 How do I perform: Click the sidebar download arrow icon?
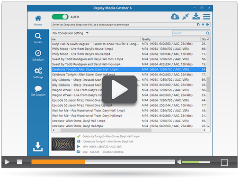[x=38, y=147]
